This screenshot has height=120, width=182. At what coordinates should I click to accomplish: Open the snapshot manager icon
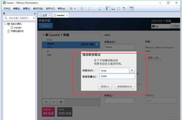tap(100, 9)
